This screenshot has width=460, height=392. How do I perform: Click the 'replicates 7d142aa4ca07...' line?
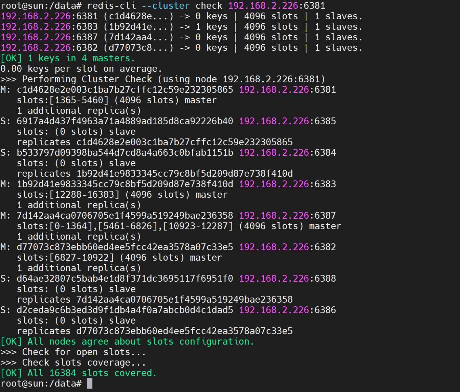(x=155, y=300)
